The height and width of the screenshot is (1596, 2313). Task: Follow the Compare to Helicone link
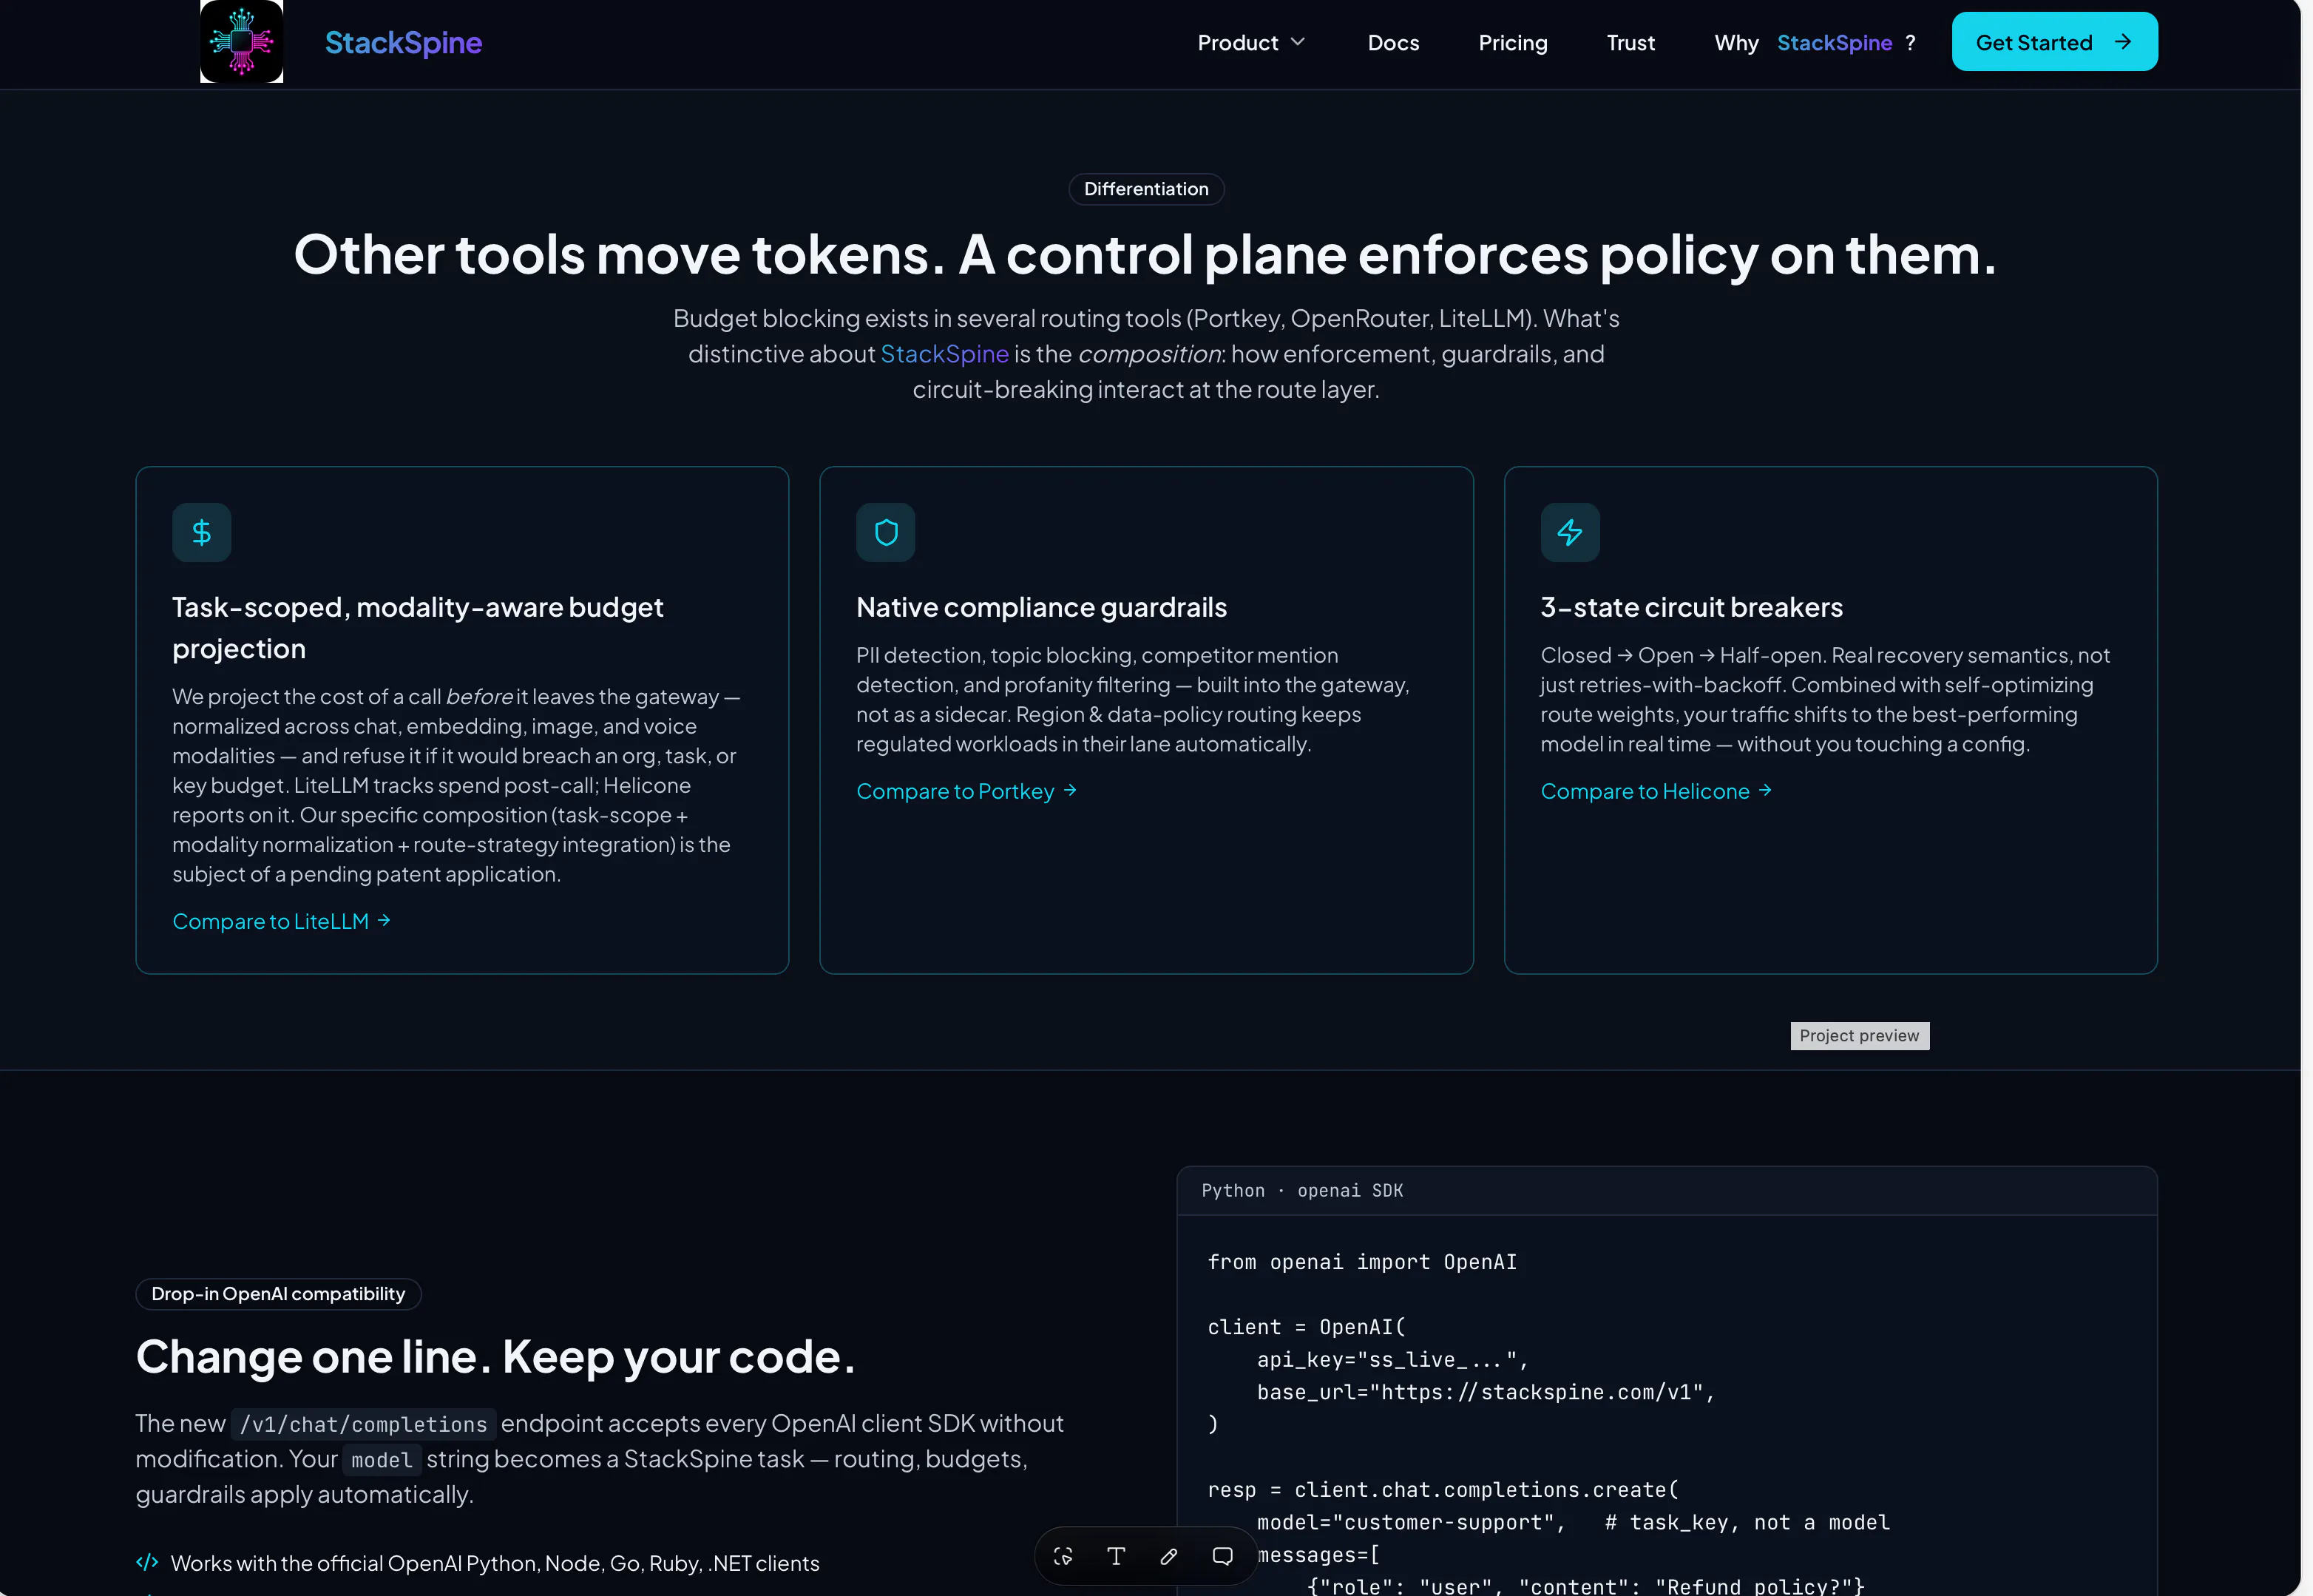(1656, 791)
